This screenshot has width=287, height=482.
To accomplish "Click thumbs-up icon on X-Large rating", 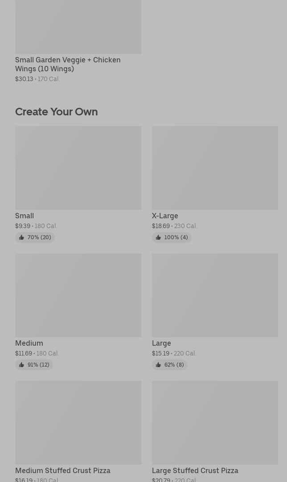I will (158, 237).
